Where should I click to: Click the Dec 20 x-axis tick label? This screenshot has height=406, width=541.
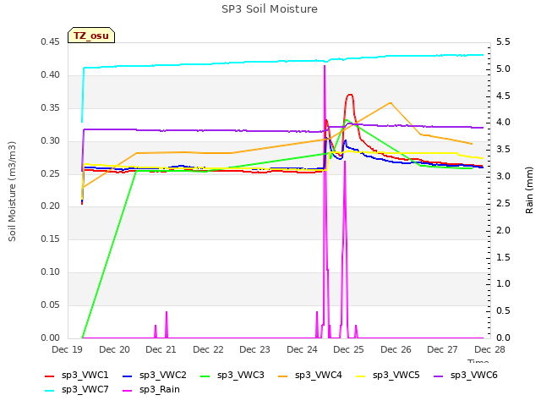(x=114, y=349)
